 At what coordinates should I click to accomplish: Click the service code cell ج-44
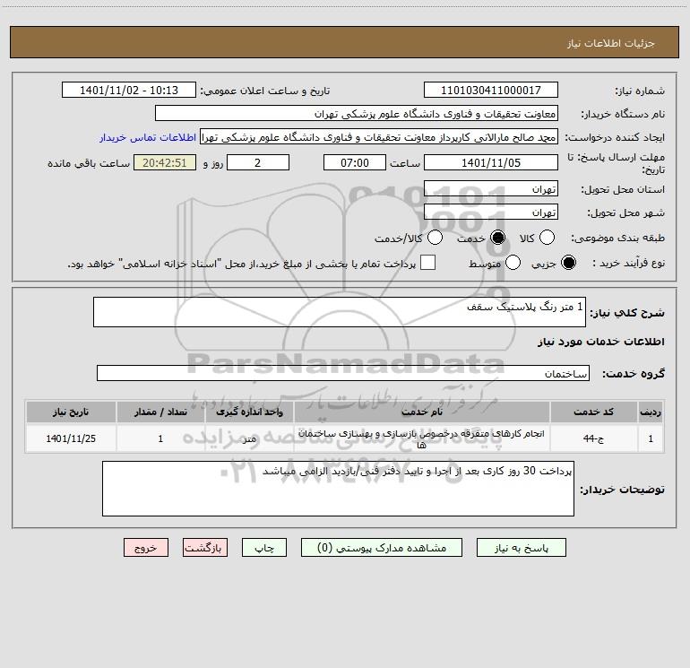click(593, 438)
